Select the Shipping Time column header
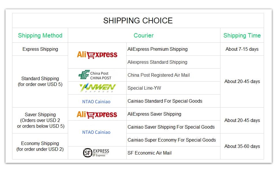 coord(242,35)
